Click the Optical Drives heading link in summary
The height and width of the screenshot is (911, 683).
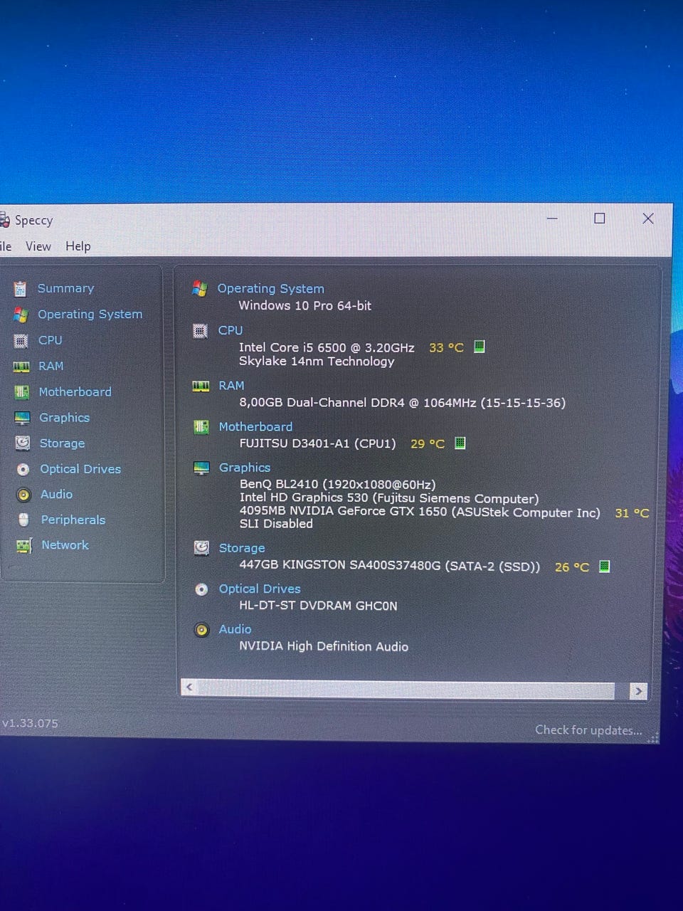(x=260, y=589)
